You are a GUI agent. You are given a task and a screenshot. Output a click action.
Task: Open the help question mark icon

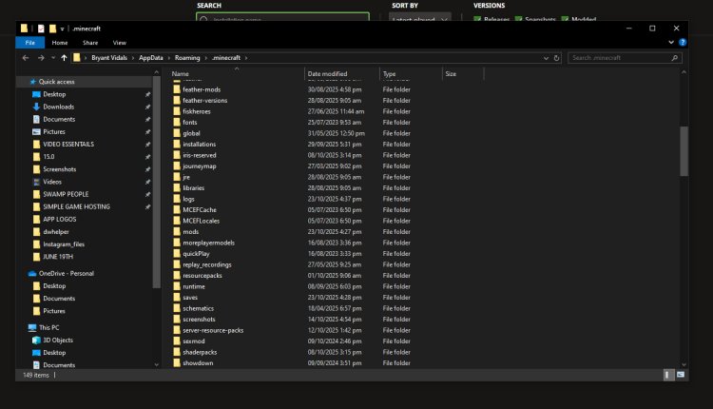(683, 43)
